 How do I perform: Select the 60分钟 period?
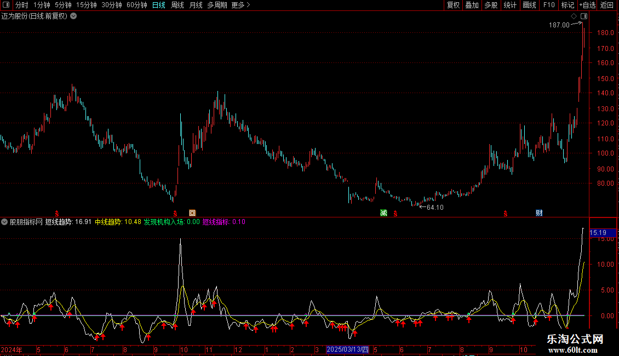(x=137, y=5)
